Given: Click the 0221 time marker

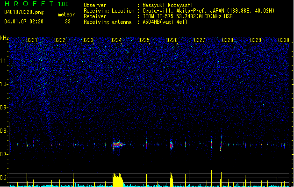Looking at the screenshot, I should pos(32,40).
